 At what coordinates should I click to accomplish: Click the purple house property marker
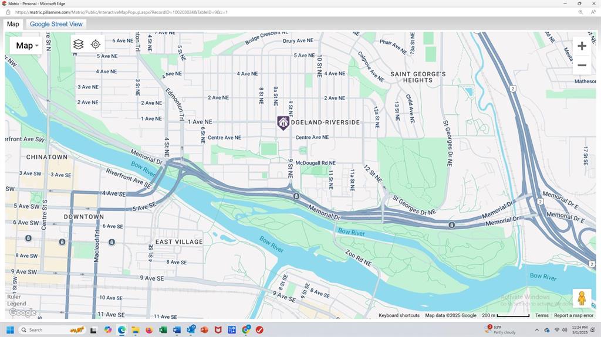pyautogui.click(x=283, y=123)
